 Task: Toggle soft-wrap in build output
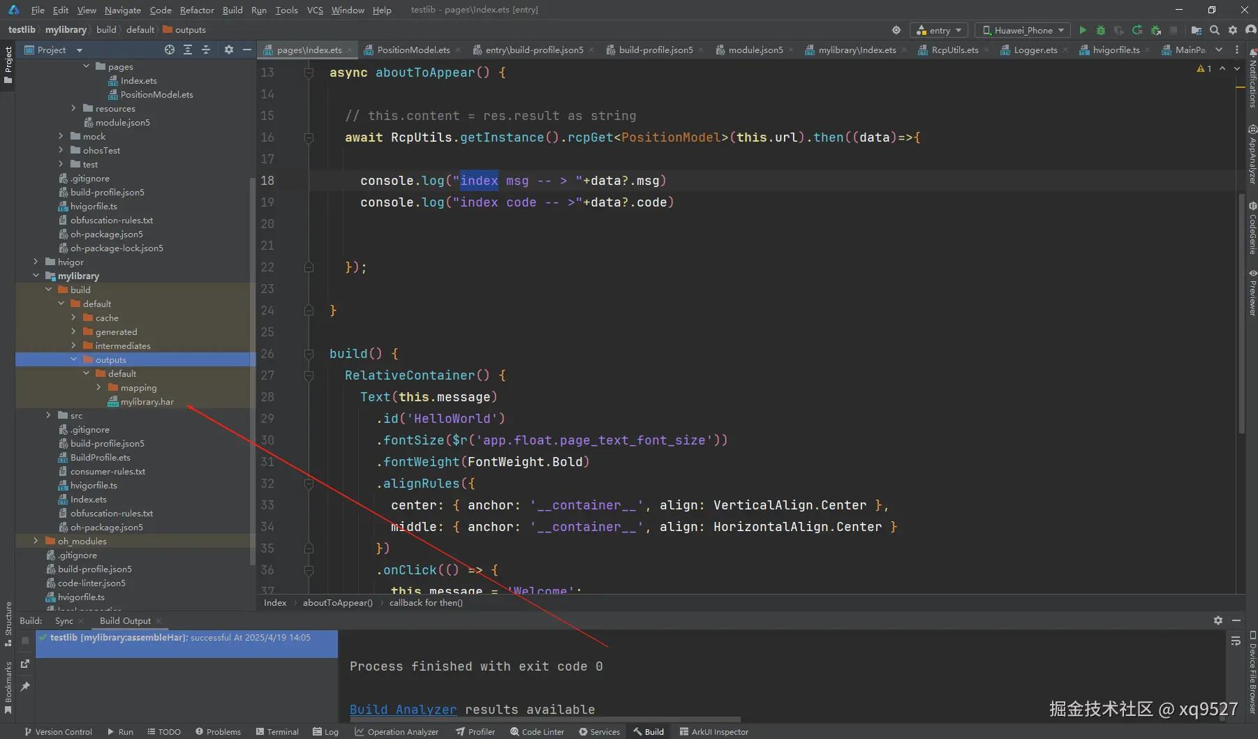[x=1236, y=641]
